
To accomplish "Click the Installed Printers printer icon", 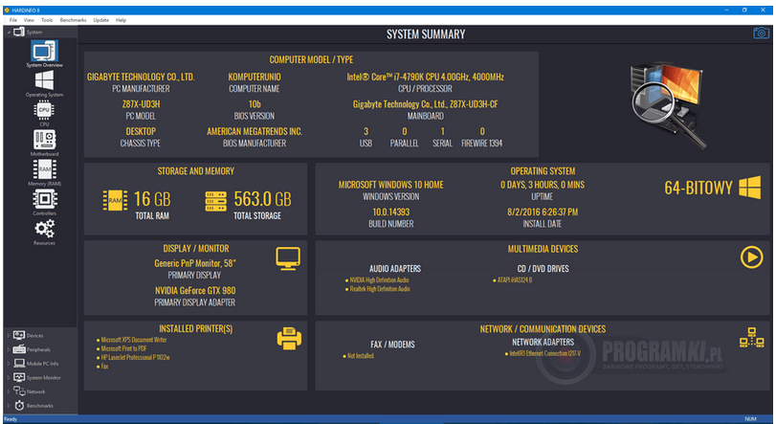I will 289,339.
